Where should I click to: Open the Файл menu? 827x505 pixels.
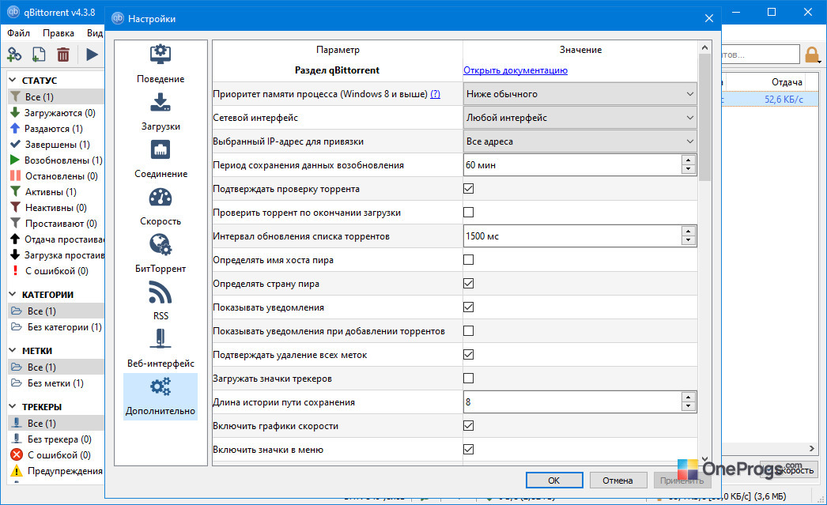(x=18, y=32)
